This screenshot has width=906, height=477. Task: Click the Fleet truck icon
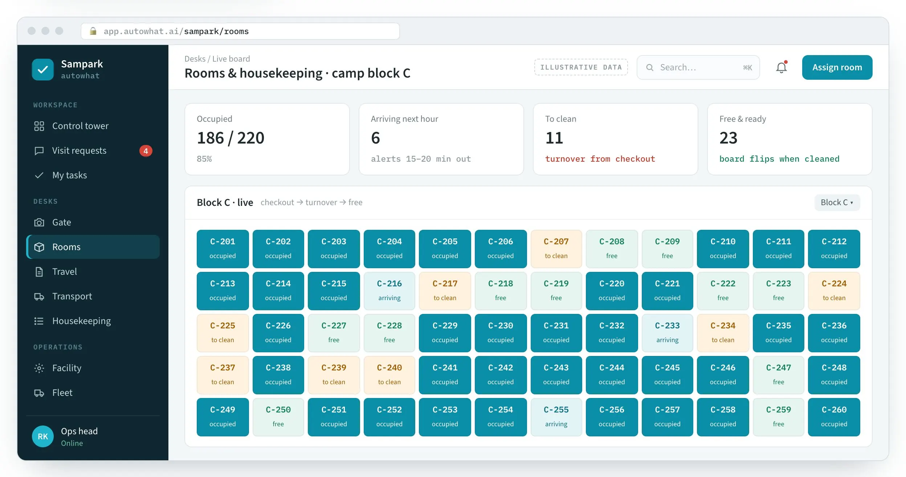(x=39, y=393)
